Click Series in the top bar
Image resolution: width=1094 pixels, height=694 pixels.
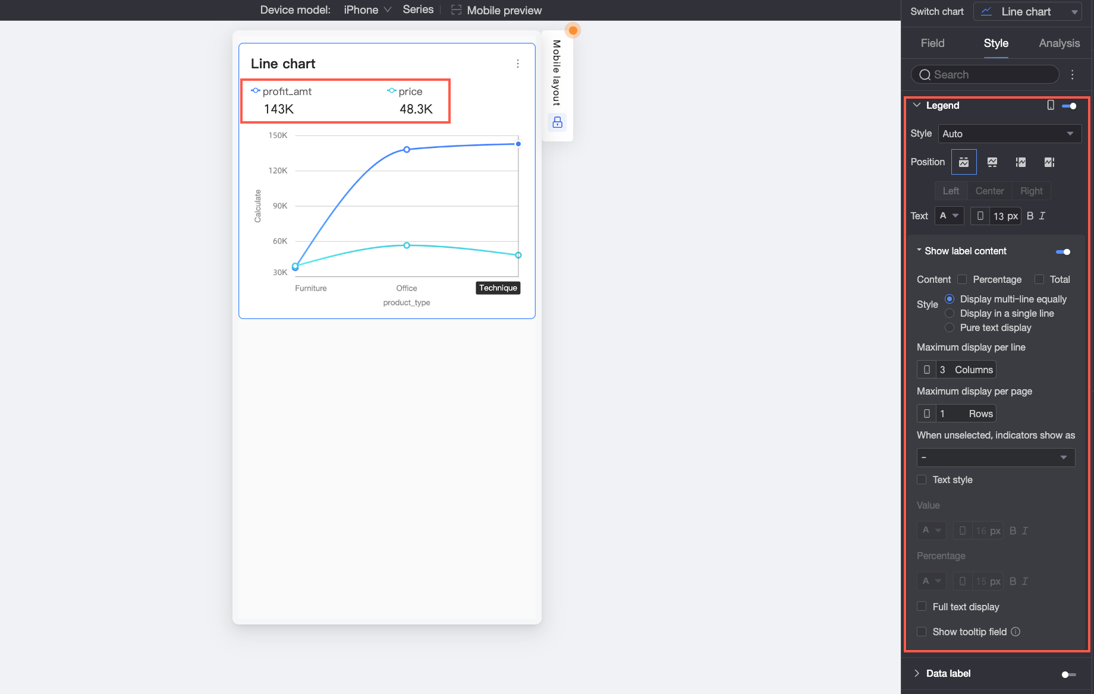[418, 10]
